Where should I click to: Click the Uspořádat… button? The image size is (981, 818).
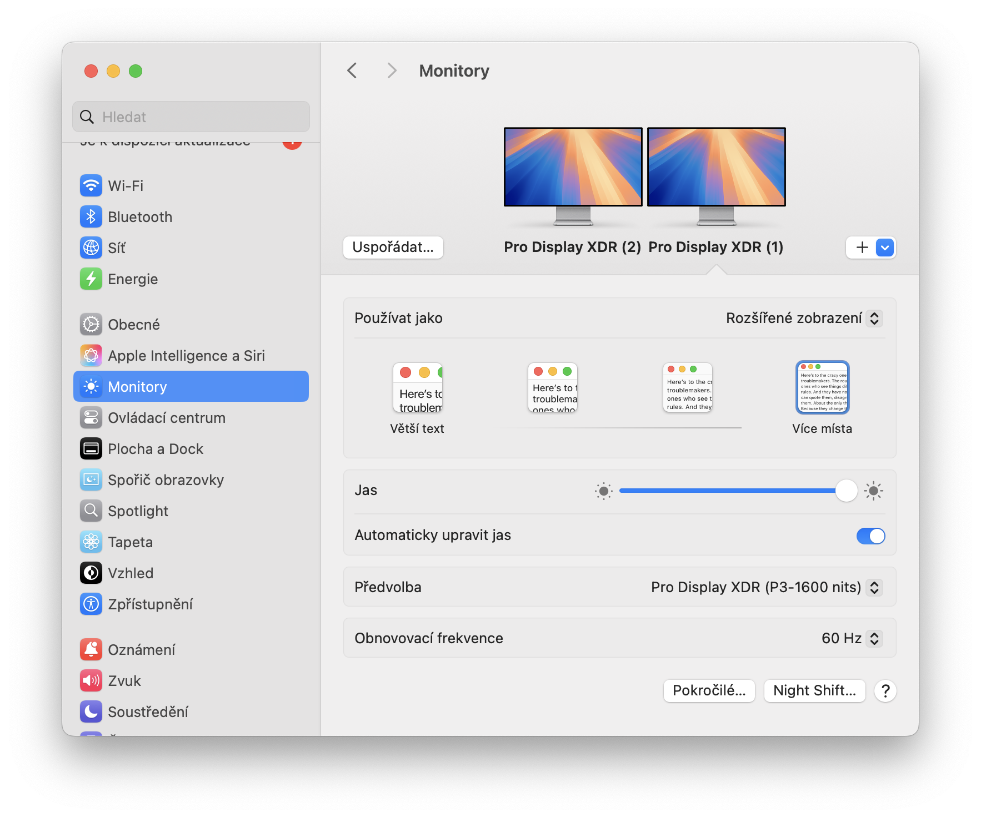click(393, 248)
